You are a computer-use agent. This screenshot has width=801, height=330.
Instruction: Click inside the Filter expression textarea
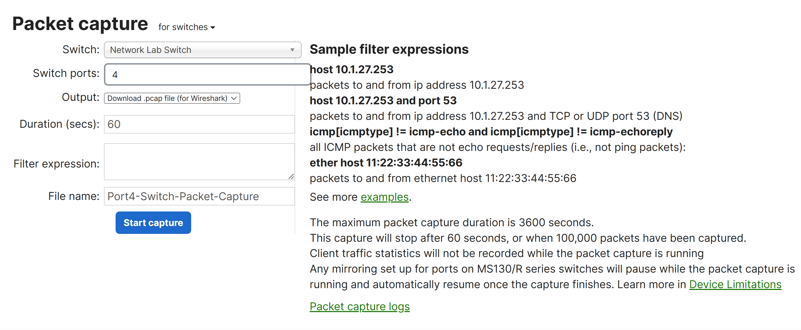pyautogui.click(x=199, y=161)
